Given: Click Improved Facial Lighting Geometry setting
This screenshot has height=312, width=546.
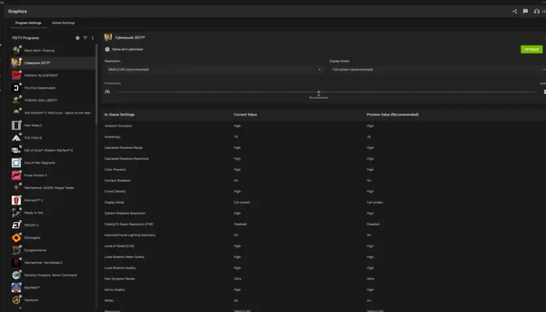Looking at the screenshot, I should point(130,235).
